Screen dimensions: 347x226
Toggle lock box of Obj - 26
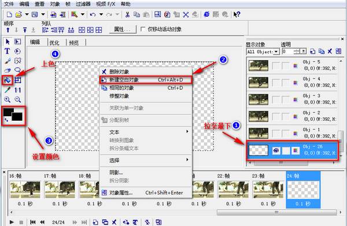point(286,151)
